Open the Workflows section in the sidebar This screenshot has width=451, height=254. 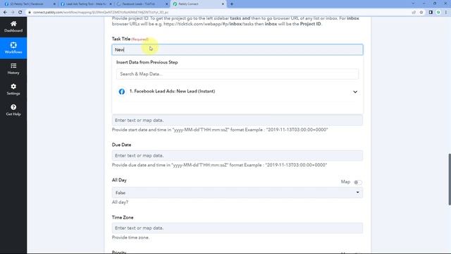[x=13, y=48]
